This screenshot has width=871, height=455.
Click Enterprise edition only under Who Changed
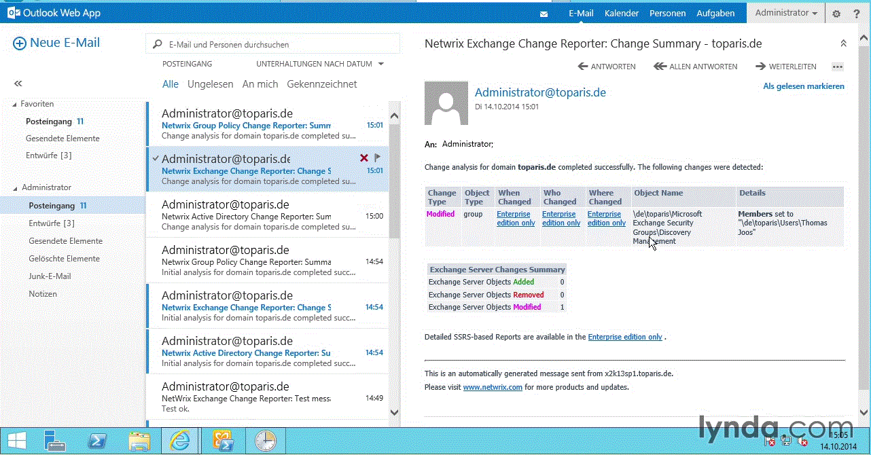(561, 219)
